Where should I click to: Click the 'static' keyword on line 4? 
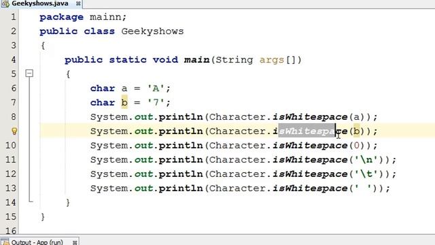coord(128,60)
